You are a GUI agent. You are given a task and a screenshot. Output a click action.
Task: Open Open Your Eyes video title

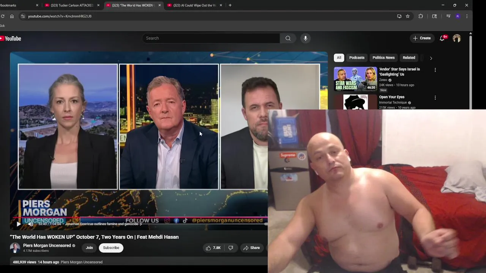tap(392, 97)
